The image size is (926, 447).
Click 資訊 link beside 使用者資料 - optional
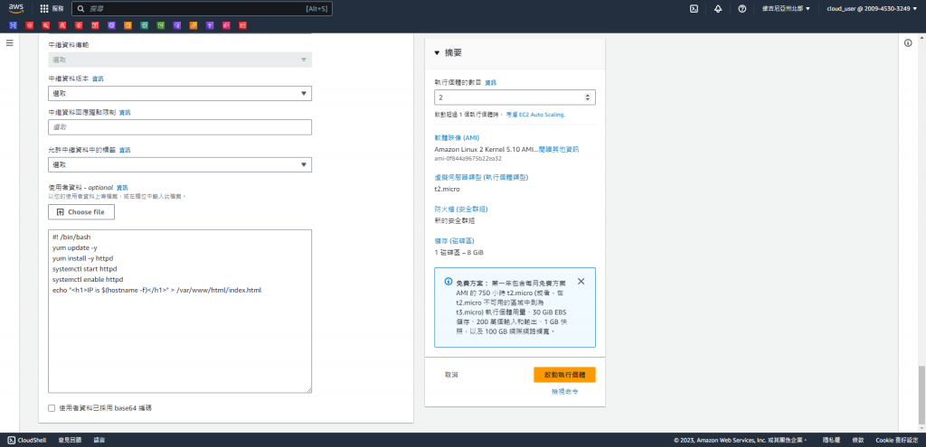point(122,188)
